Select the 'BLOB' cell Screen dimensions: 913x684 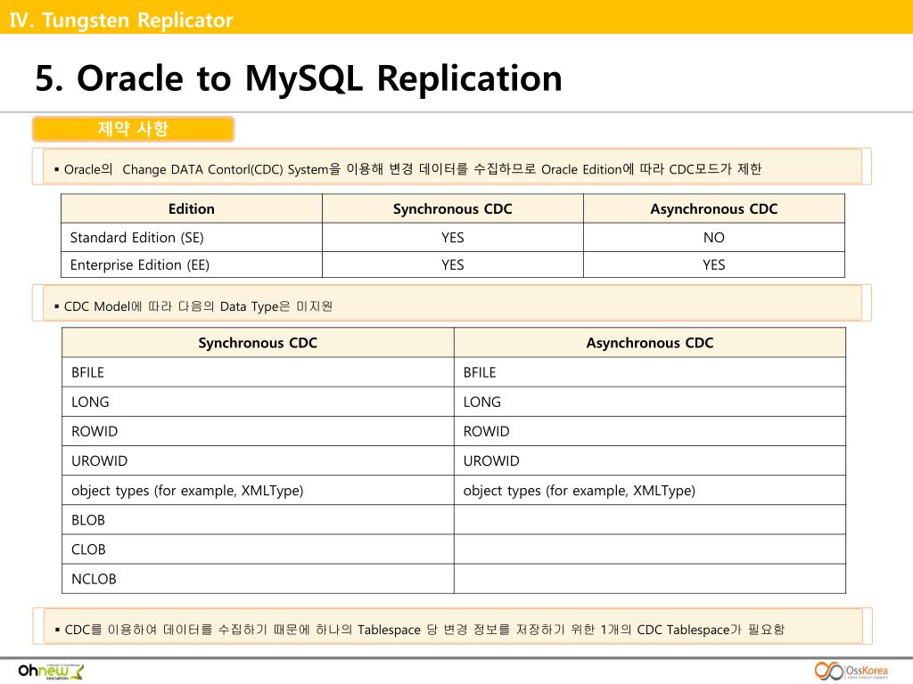(258, 520)
